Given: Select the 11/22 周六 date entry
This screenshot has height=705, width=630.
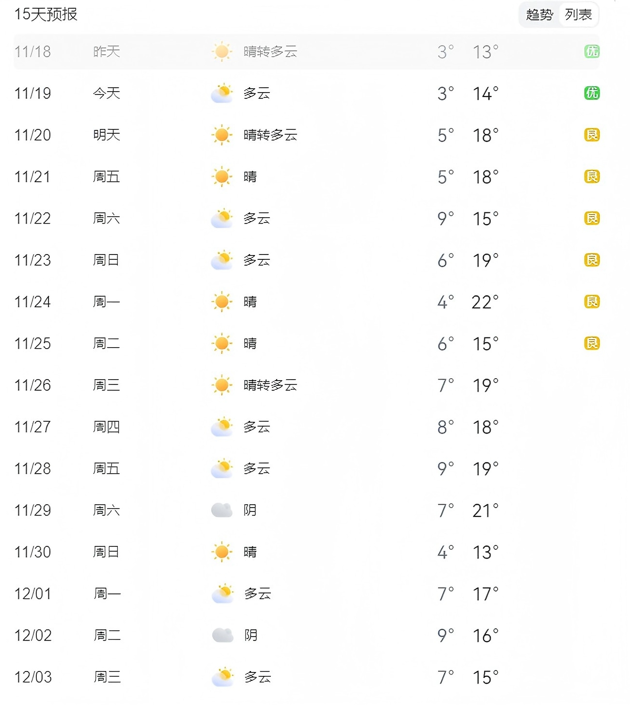Looking at the screenshot, I should click(32, 219).
